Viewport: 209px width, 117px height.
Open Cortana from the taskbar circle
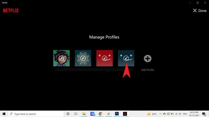point(68,114)
